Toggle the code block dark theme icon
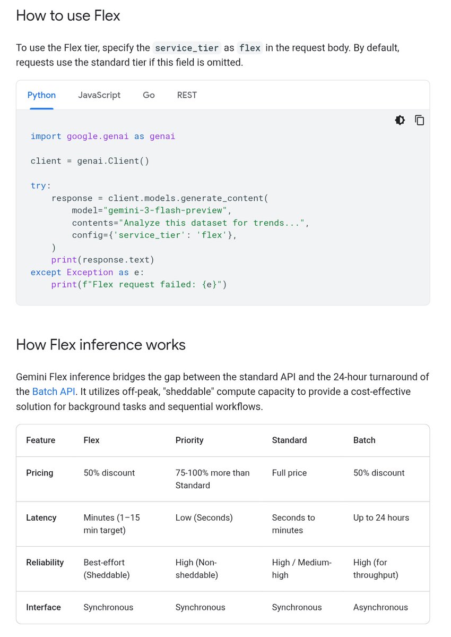Image resolution: width=451 pixels, height=637 pixels. (400, 120)
